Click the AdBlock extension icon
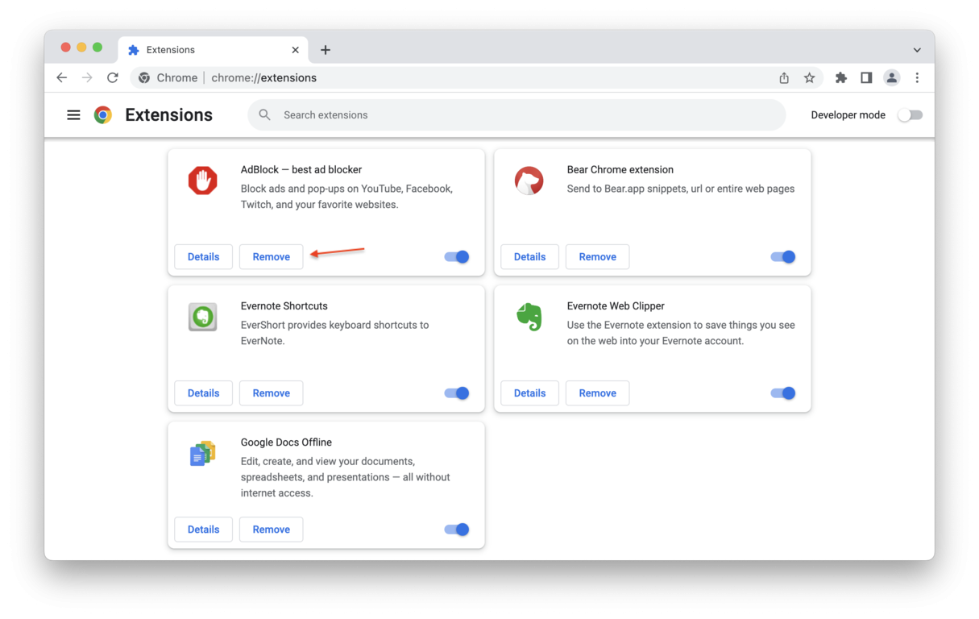979x619 pixels. pos(202,181)
